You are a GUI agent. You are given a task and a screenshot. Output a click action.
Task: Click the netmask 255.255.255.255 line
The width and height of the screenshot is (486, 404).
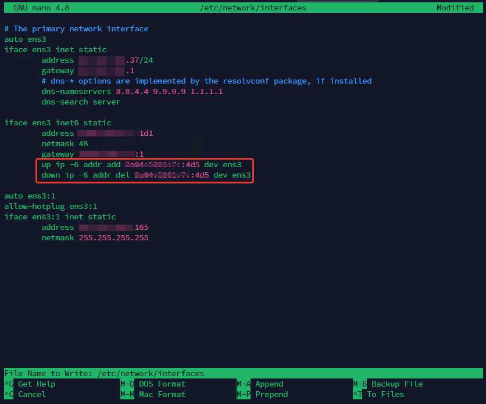(x=95, y=237)
